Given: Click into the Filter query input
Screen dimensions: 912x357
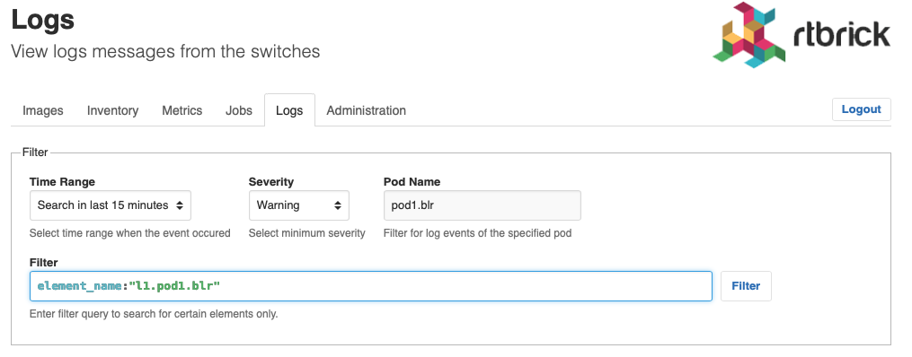Looking at the screenshot, I should (371, 286).
